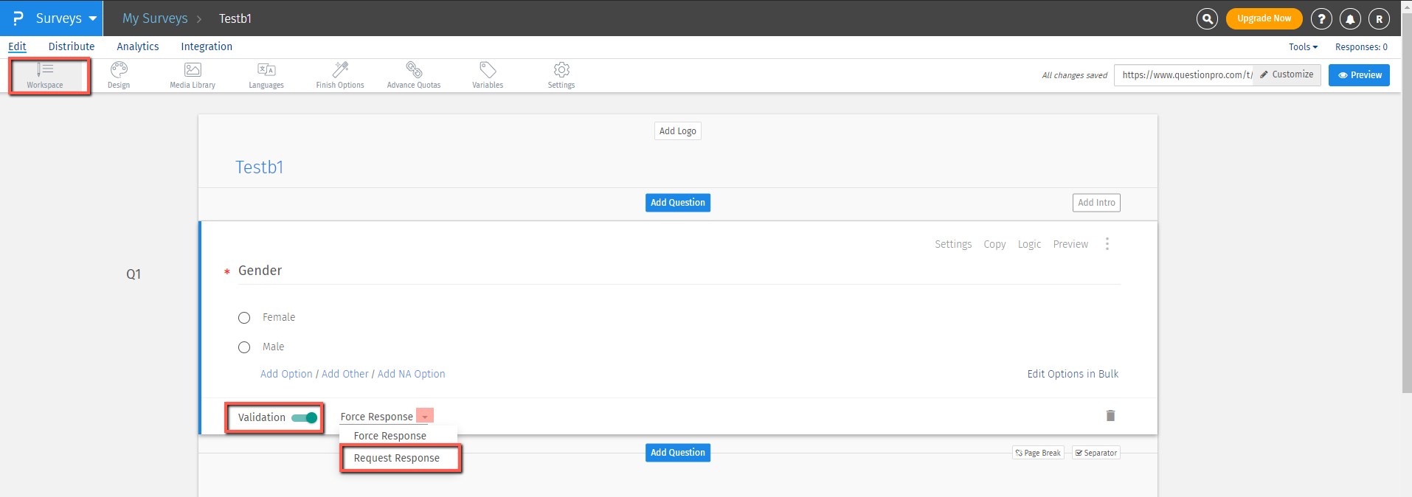The height and width of the screenshot is (497, 1412).
Task: Choose Request Response from the list
Action: coord(397,458)
